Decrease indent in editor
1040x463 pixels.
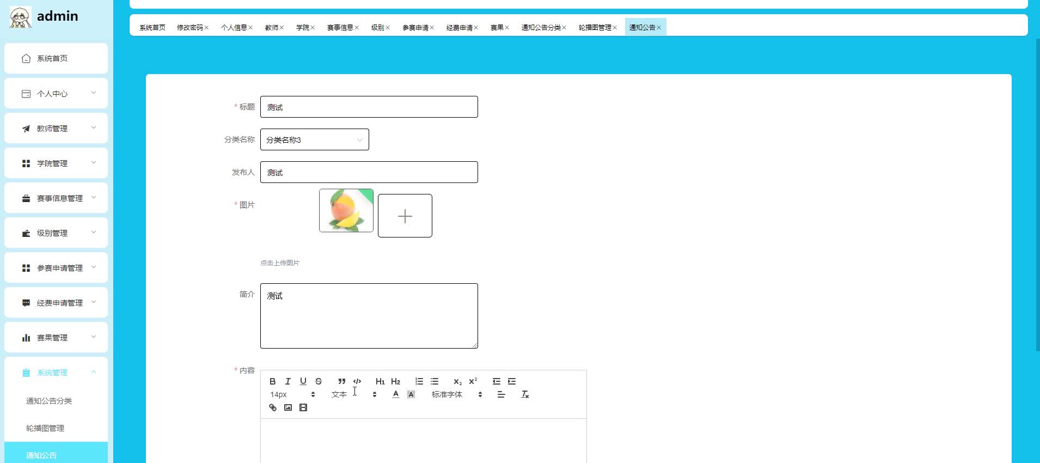497,381
